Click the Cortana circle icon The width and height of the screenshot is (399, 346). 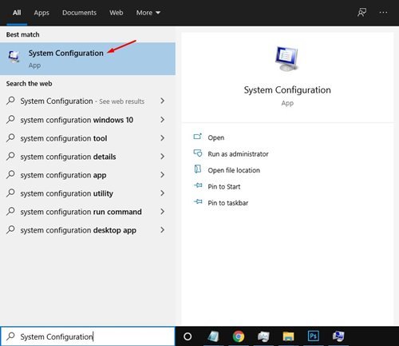tap(188, 336)
